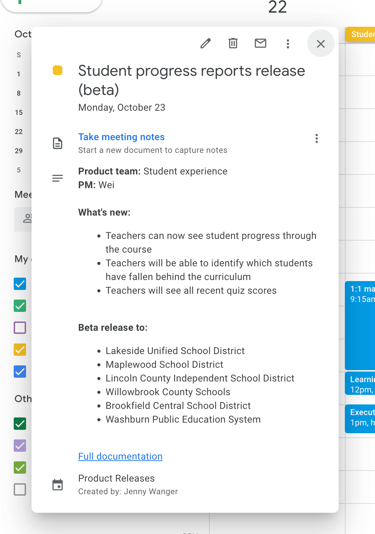Toggle the royal blue calendar checkbox

(x=20, y=372)
